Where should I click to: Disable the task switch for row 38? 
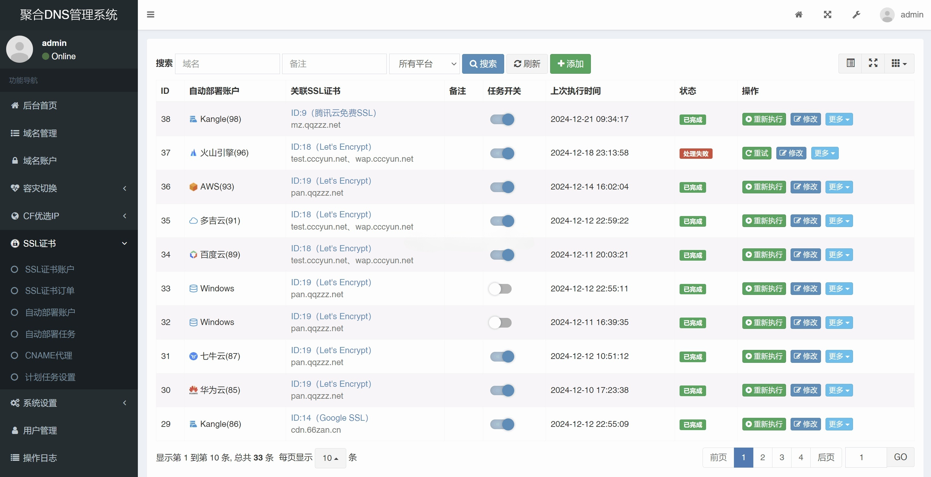point(502,119)
